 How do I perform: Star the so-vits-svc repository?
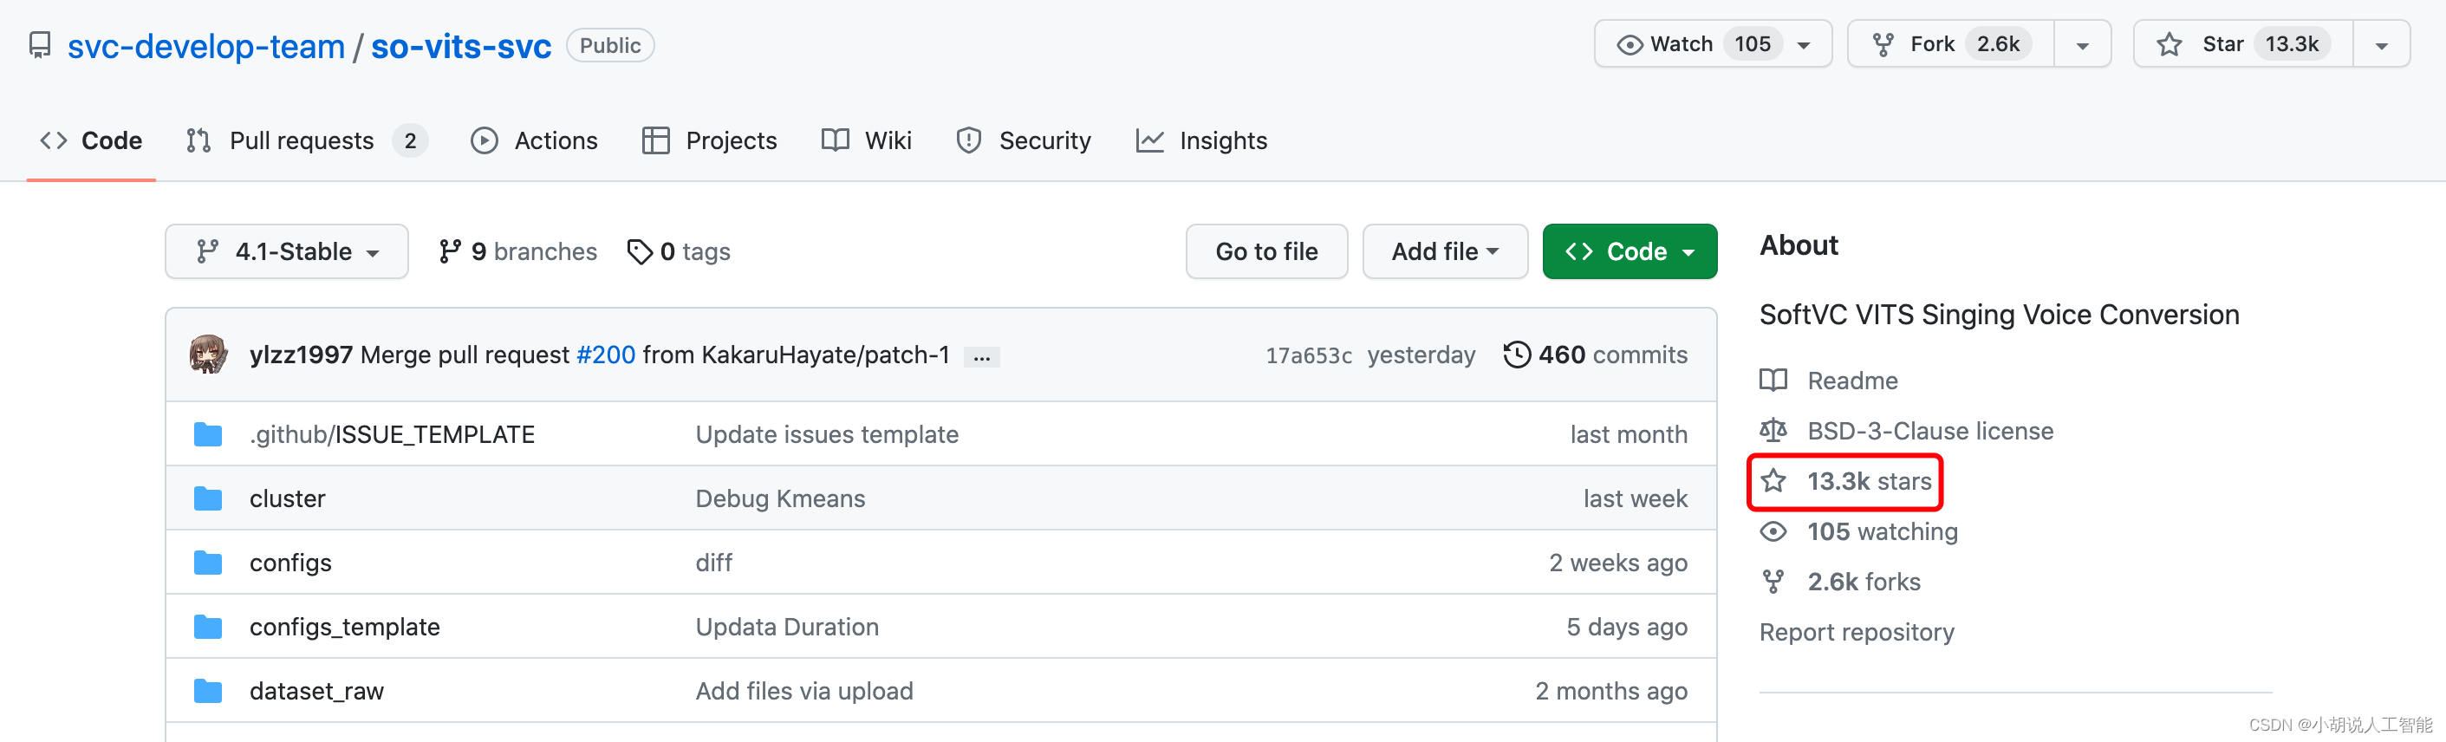pyautogui.click(x=2243, y=45)
